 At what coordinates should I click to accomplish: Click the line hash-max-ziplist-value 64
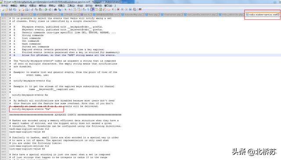tap(27, 132)
